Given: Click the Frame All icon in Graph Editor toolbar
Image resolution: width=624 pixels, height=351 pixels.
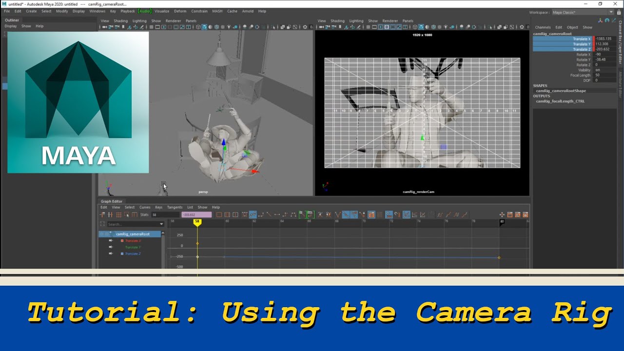Looking at the screenshot, I should point(219,214).
